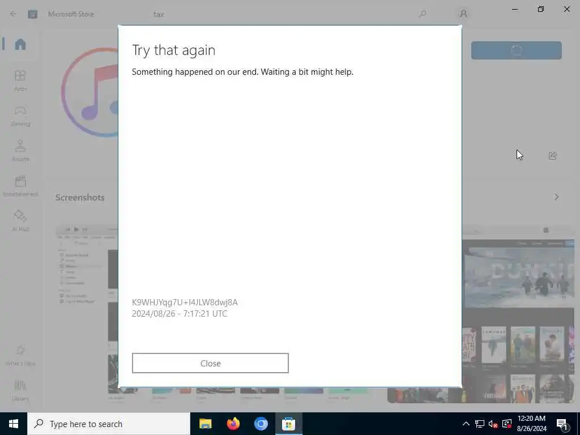Click the taskbar 'Type here to search' box
The width and height of the screenshot is (580, 435).
[x=109, y=424]
